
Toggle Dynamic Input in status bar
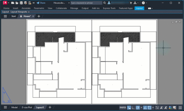(x=129, y=108)
